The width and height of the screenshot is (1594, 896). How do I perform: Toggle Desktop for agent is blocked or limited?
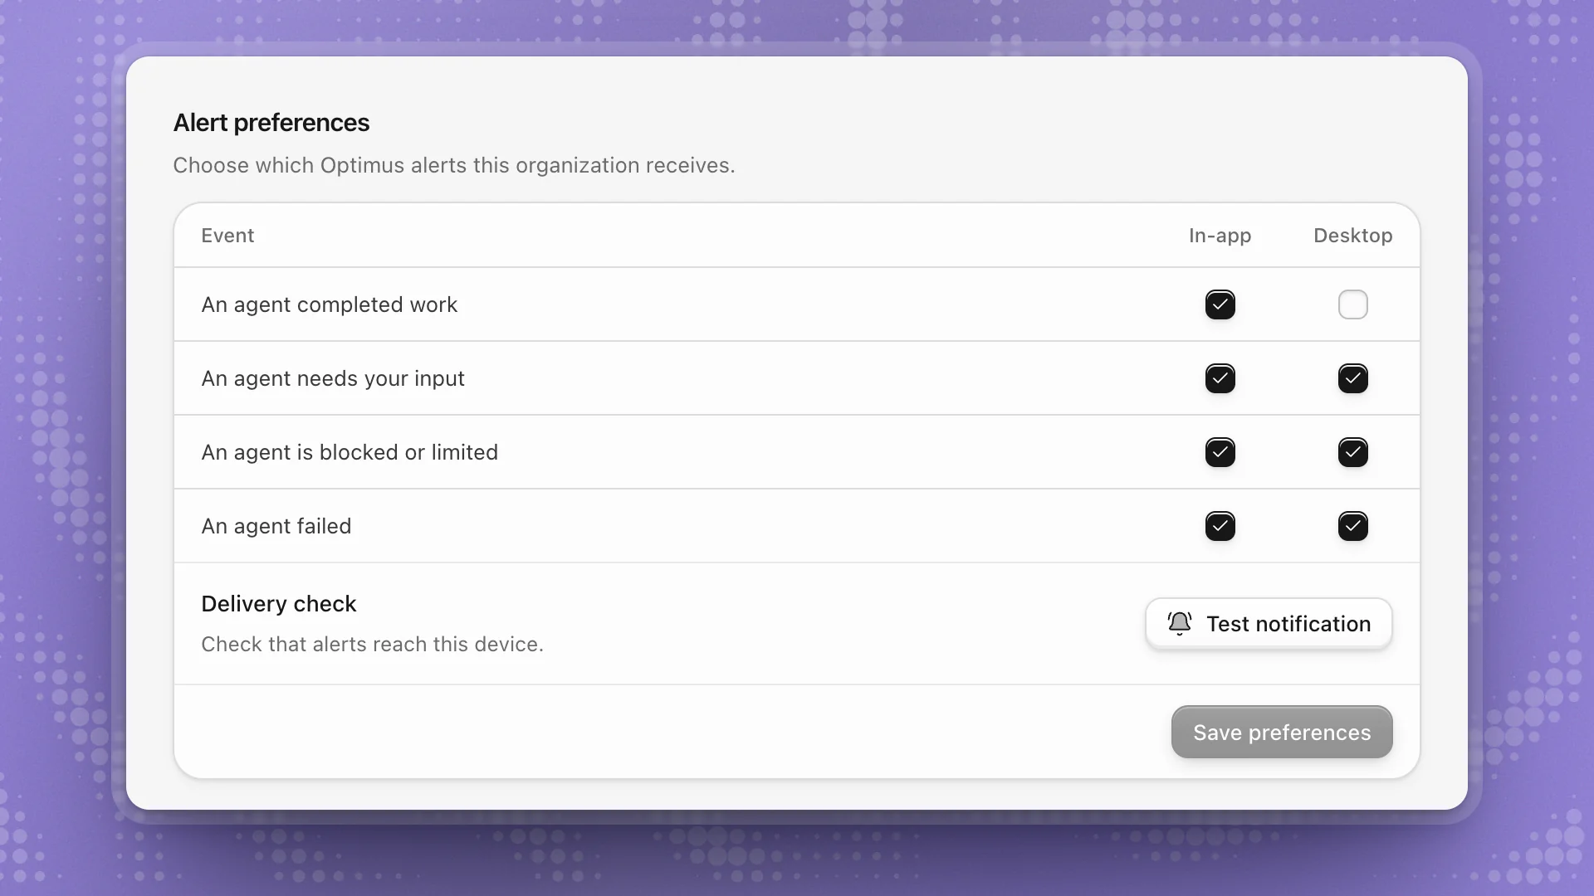tap(1352, 452)
